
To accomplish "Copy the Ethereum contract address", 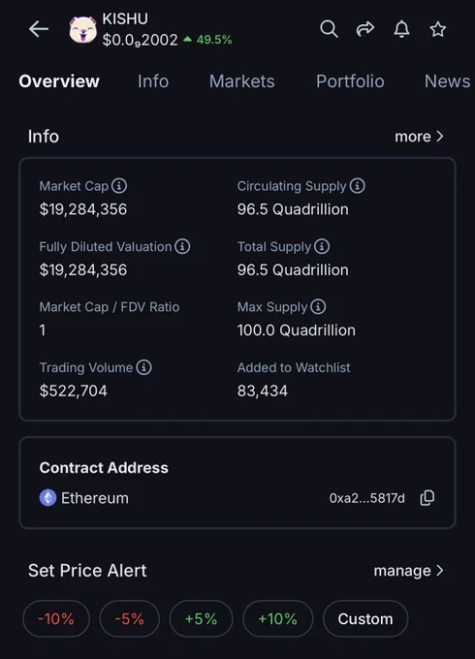I will pyautogui.click(x=427, y=497).
